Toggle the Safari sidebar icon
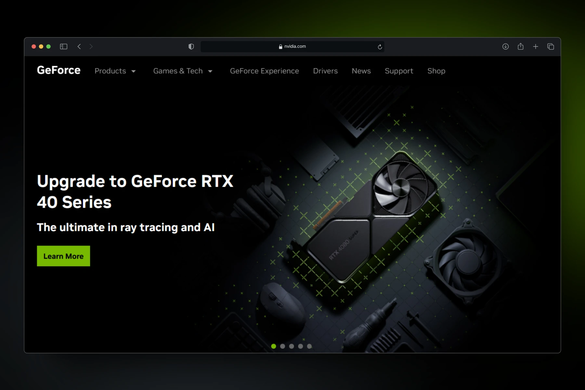The width and height of the screenshot is (585, 390). tap(64, 46)
